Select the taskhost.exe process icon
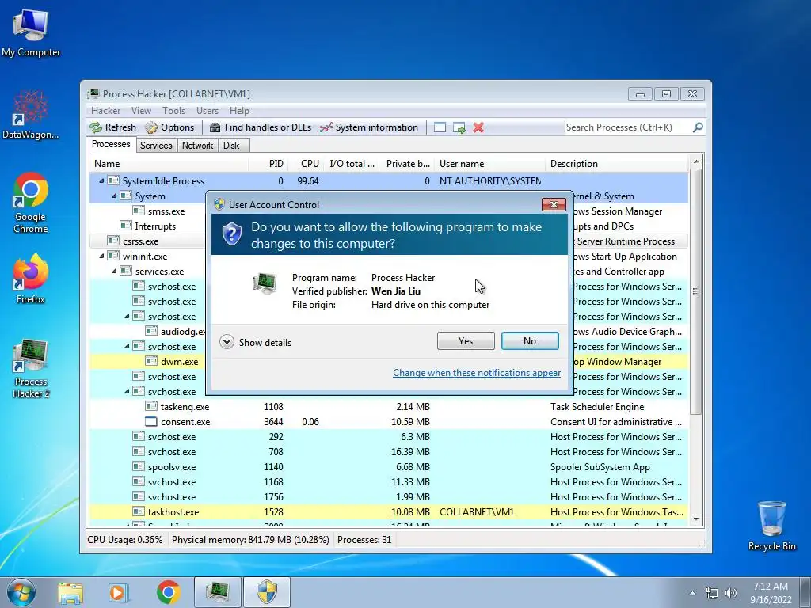 tap(138, 512)
